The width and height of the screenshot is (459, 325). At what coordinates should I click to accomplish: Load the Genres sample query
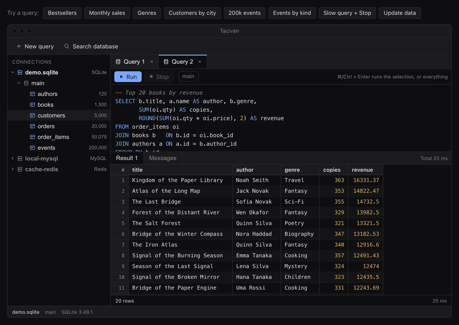147,13
